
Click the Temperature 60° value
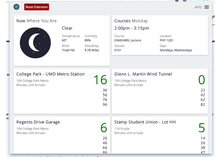click(64, 40)
